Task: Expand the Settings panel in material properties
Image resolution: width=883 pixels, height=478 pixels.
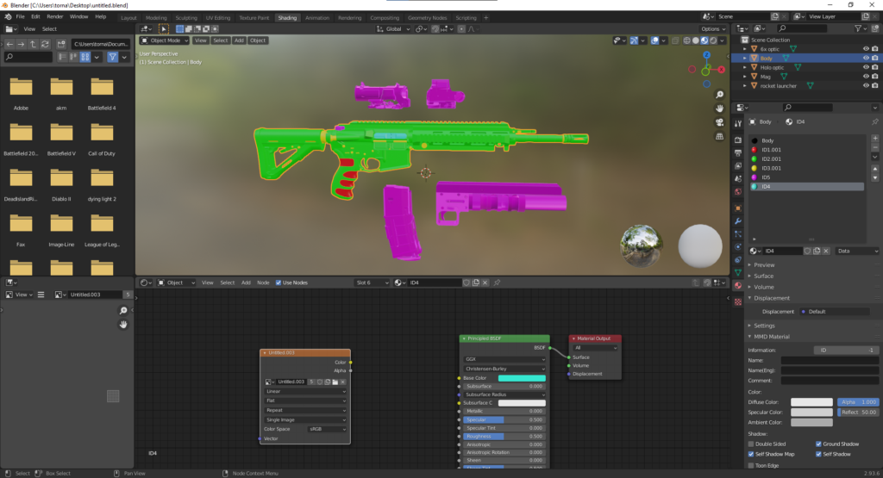Action: (x=764, y=326)
